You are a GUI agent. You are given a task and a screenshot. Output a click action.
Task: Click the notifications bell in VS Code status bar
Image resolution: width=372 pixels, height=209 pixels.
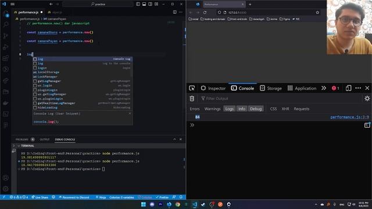(181, 197)
